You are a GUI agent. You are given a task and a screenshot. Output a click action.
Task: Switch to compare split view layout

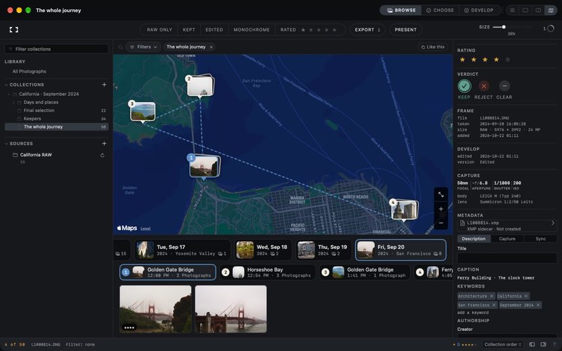coord(538,10)
